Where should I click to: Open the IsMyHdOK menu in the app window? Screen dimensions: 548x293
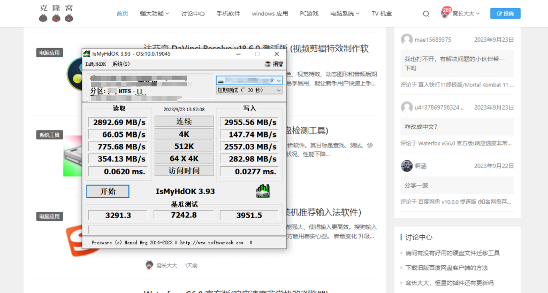(x=95, y=64)
